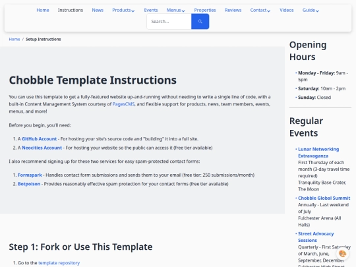The image size is (356, 267).
Task: Click the Chobble Template Instructions heading
Action: (x=93, y=80)
